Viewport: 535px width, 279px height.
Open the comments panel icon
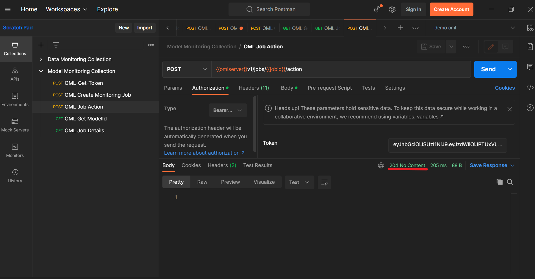[530, 67]
